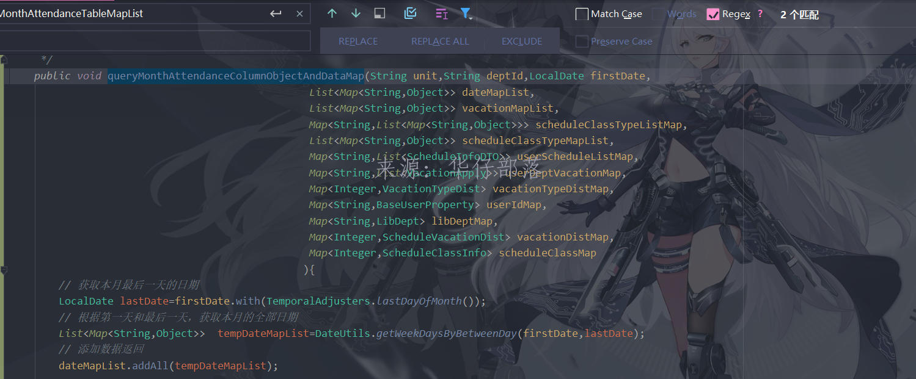916x379 pixels.
Task: Click the comment "// 获取本月最后一天的日期"
Action: click(x=129, y=285)
